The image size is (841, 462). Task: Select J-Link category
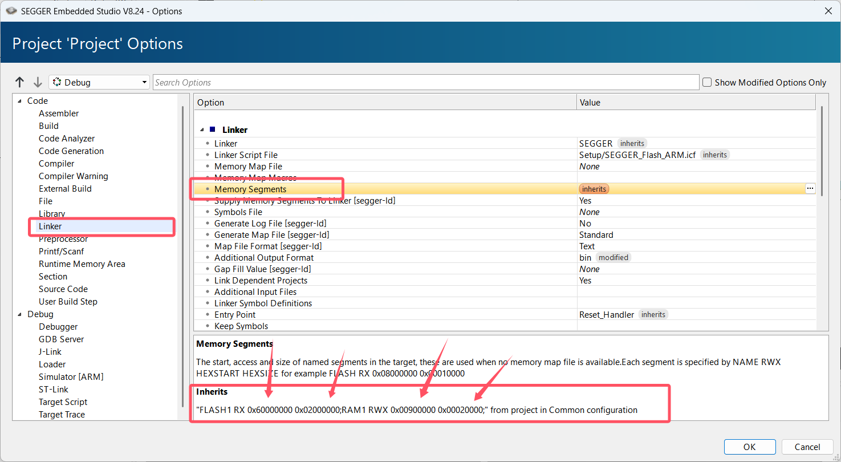(x=50, y=352)
